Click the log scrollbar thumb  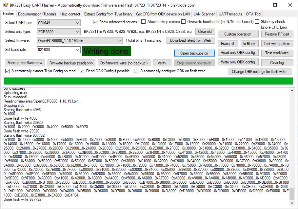click(x=292, y=194)
